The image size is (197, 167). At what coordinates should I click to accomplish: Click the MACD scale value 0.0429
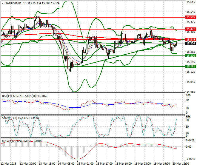click(x=190, y=140)
